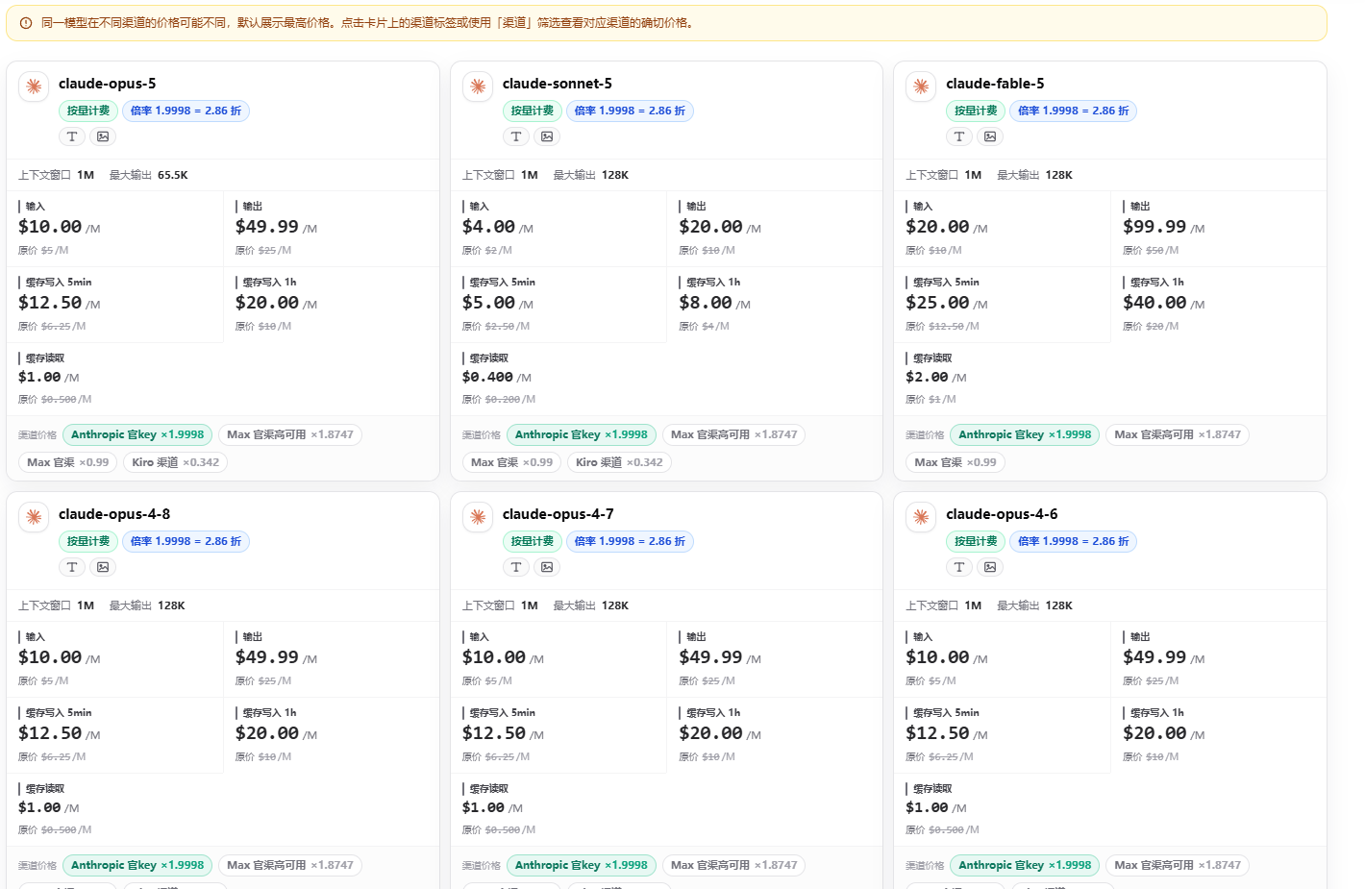This screenshot has height=889, width=1365.
Task: Click the $8.00 cache write 1h price
Action: pos(706,303)
